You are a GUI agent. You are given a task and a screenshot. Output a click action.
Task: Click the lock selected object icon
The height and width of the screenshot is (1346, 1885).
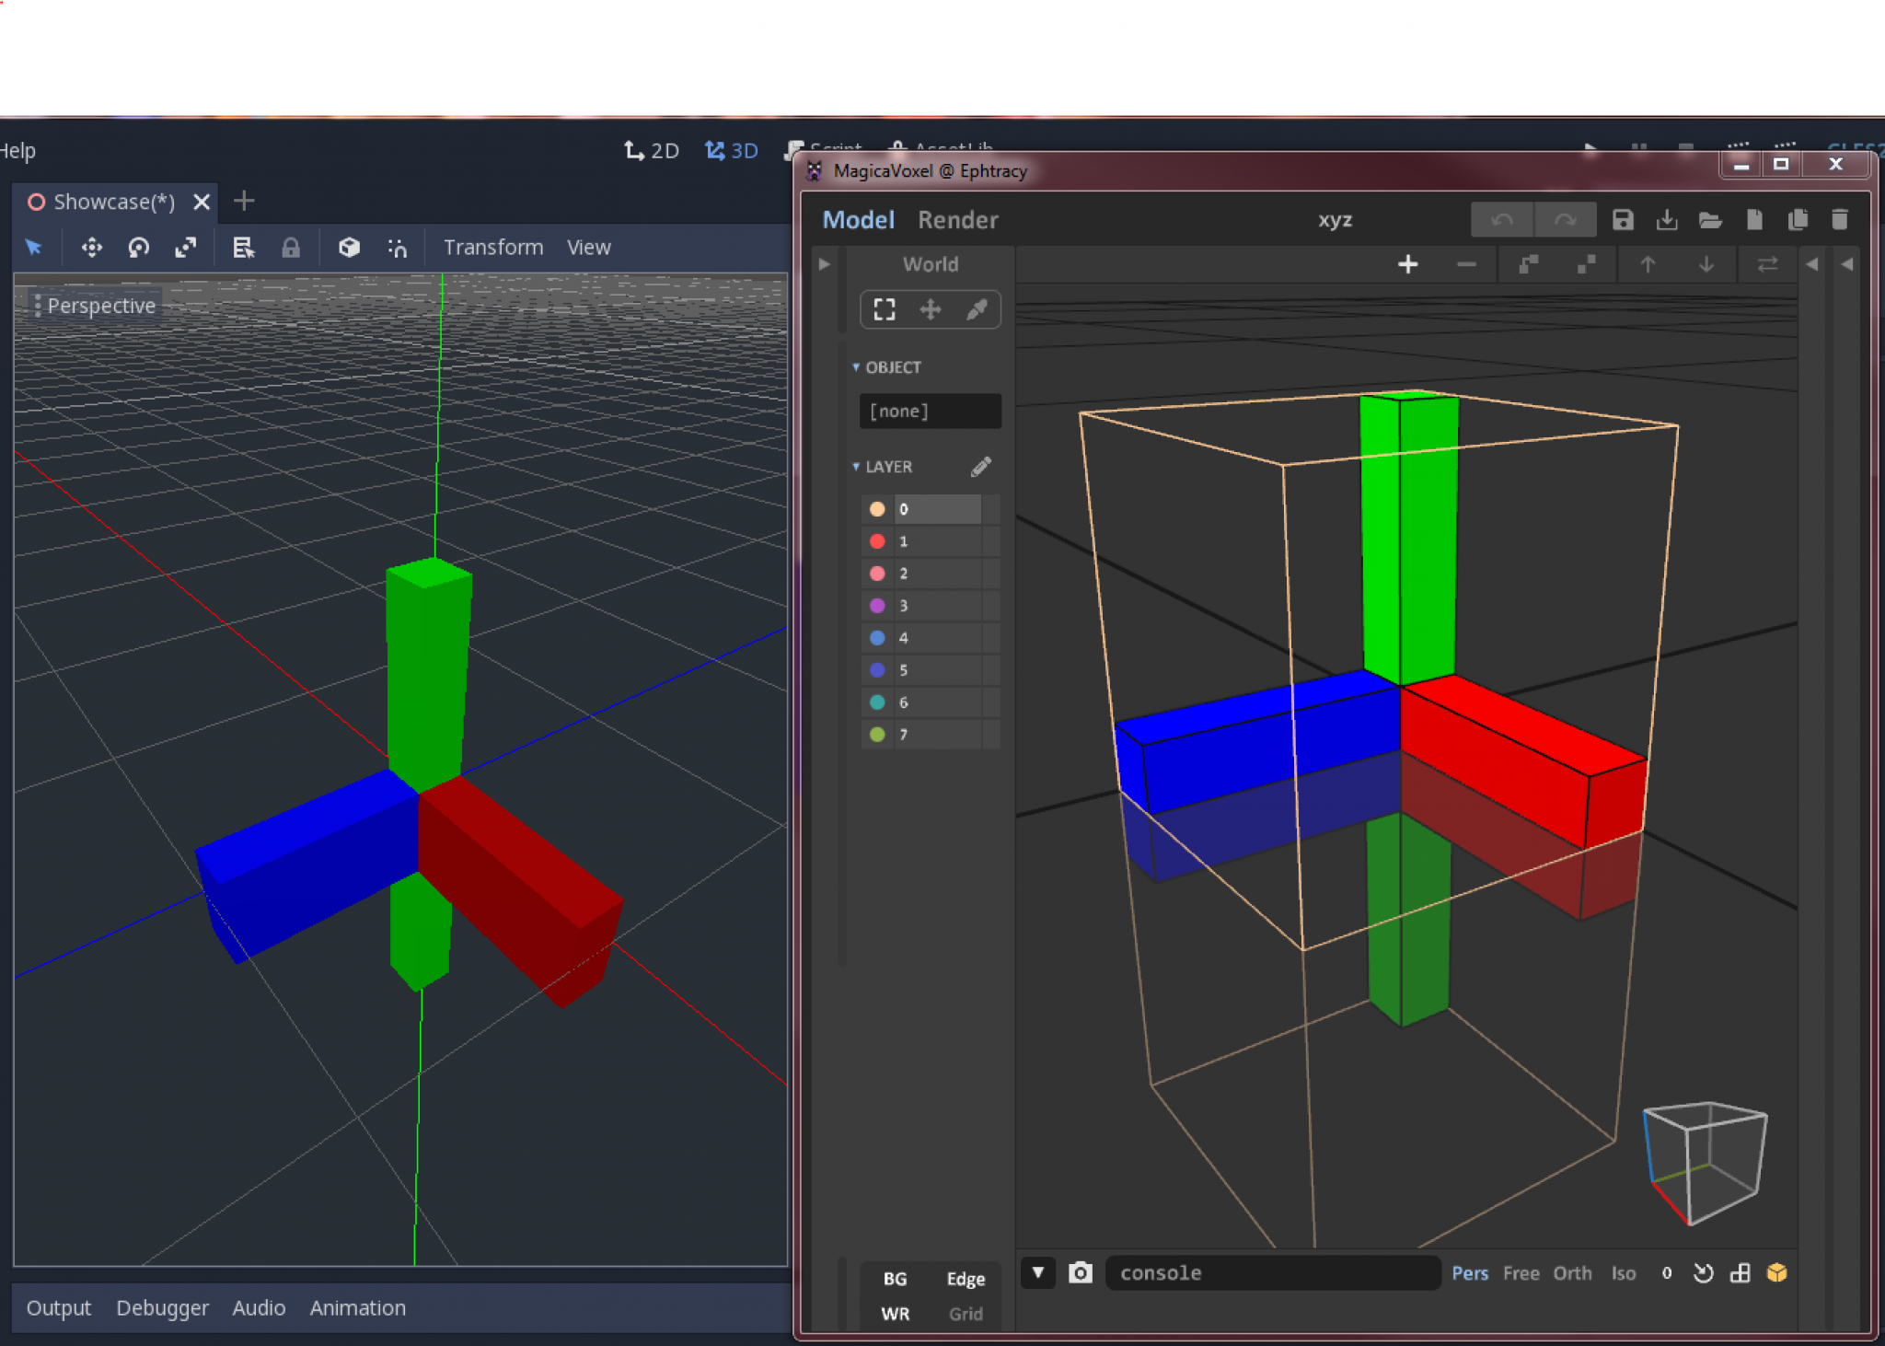point(290,248)
